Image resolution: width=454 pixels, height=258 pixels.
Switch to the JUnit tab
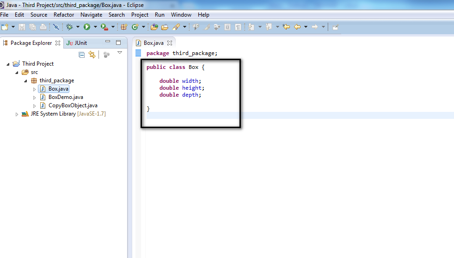pyautogui.click(x=77, y=43)
